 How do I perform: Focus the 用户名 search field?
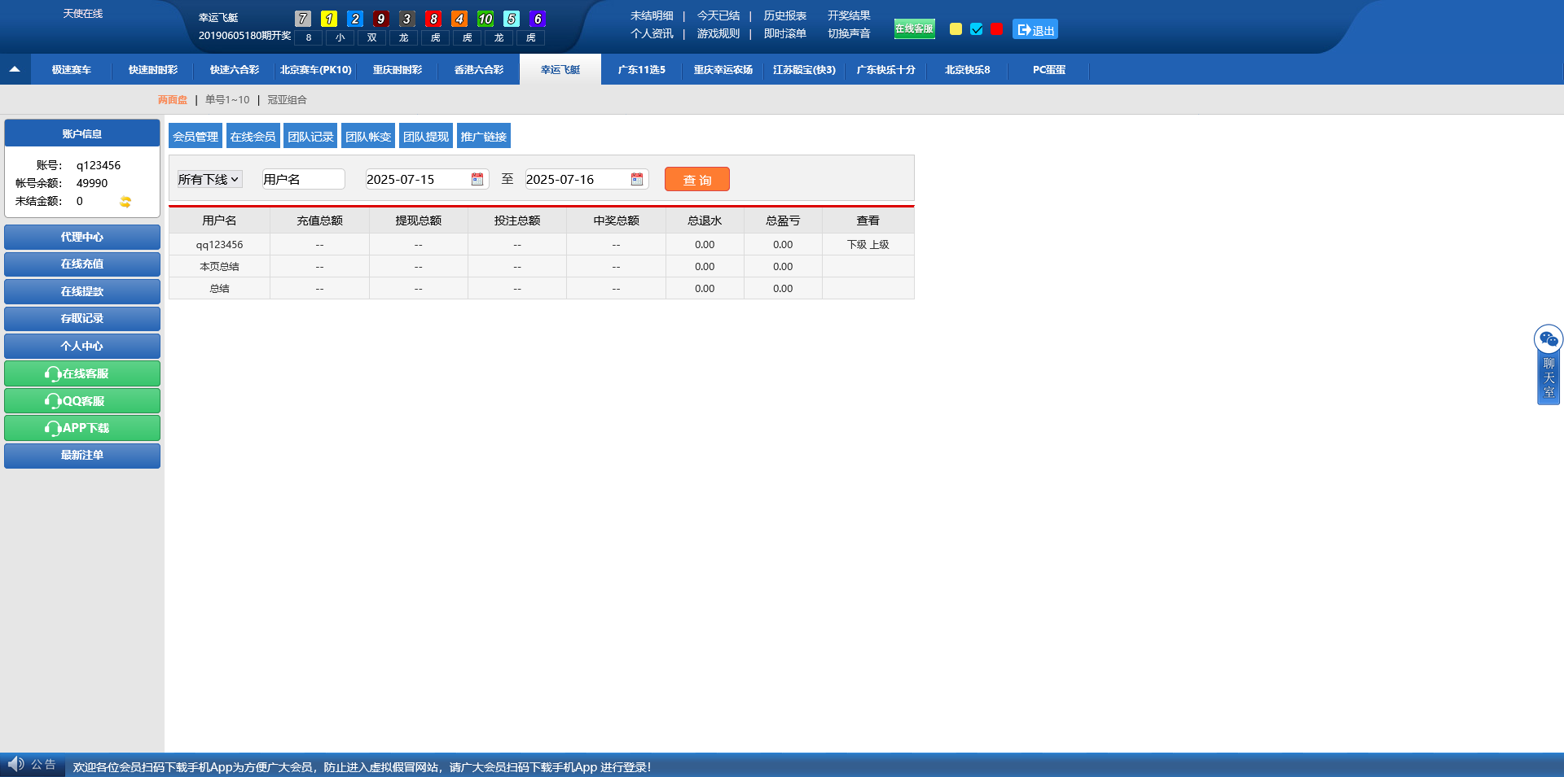[x=303, y=179]
